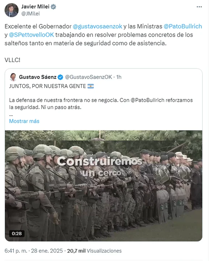Click Gustavo Sáenz's blue verified badge

point(60,77)
